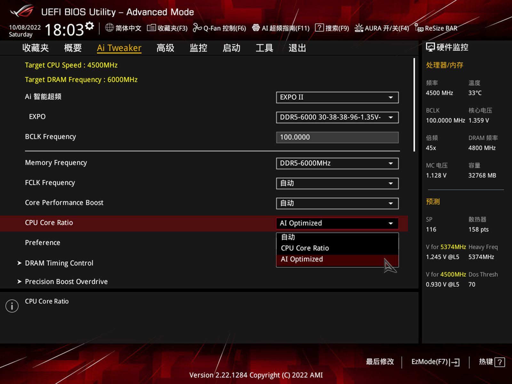Open the 工具 tab
The image size is (512, 384).
(264, 48)
